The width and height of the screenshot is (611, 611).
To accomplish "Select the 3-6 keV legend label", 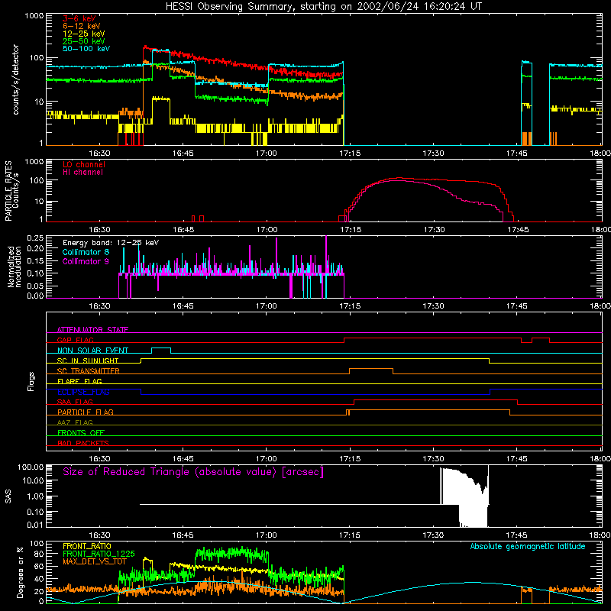I will pyautogui.click(x=79, y=18).
